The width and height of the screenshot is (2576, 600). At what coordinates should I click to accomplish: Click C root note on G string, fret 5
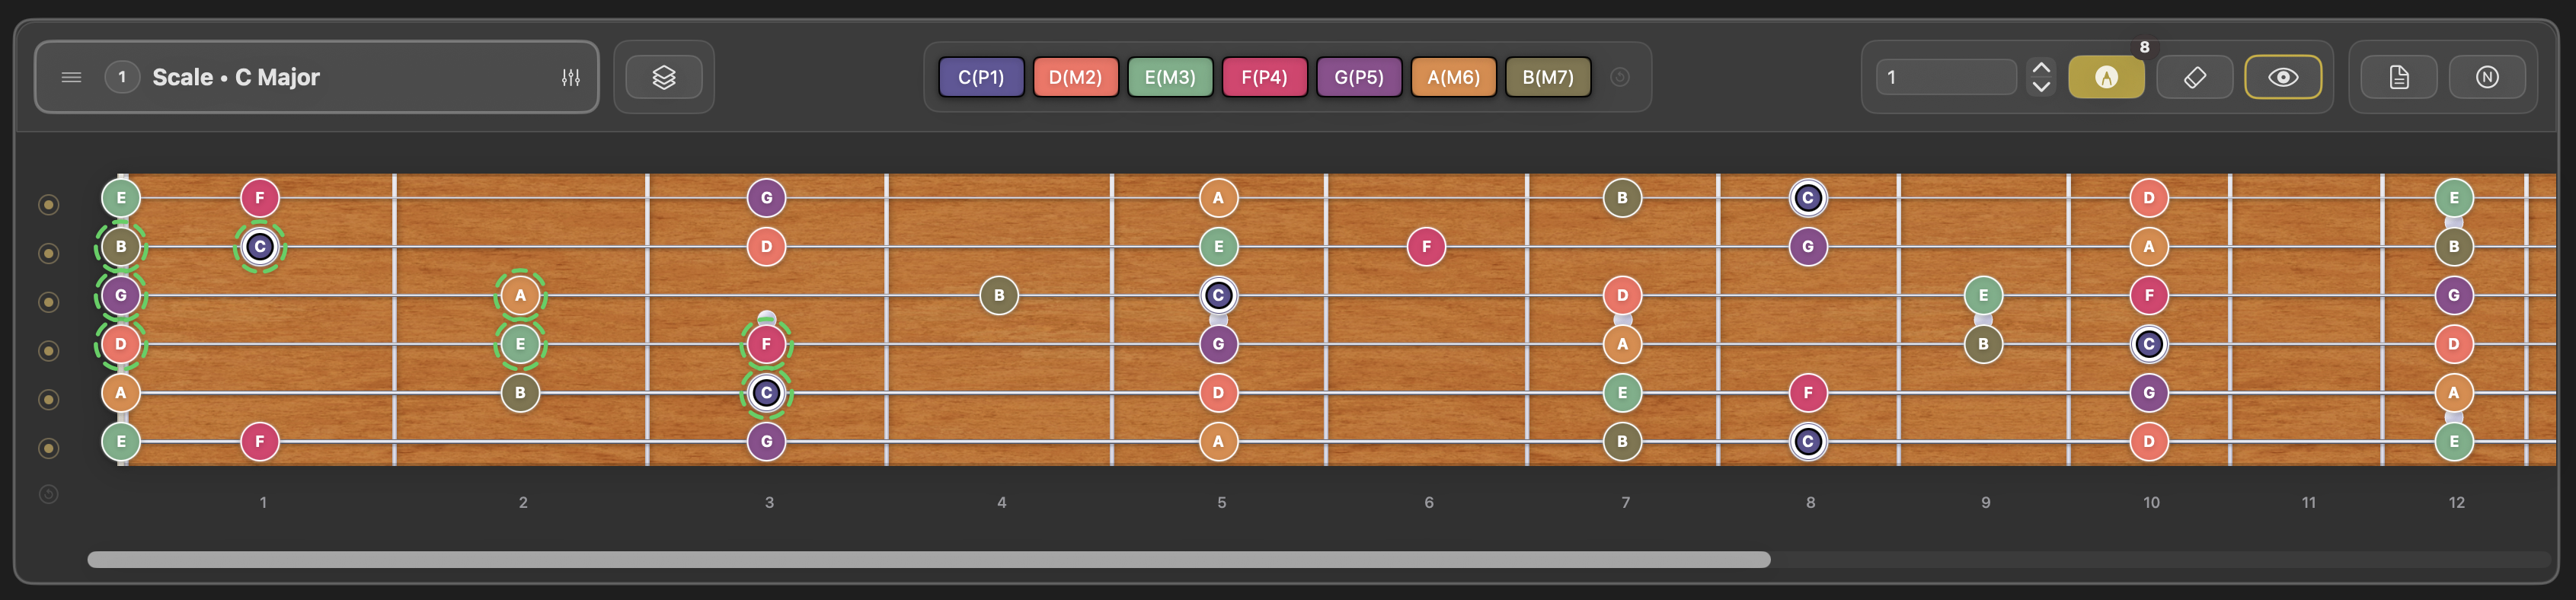1218,295
